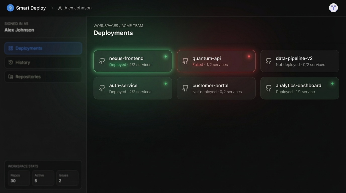This screenshot has height=193, width=346.
Task: Toggle the status dot on auth-service
Action: (x=165, y=83)
